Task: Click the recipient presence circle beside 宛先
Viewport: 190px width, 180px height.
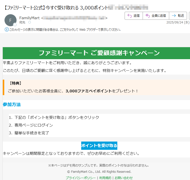Action: click(30, 22)
